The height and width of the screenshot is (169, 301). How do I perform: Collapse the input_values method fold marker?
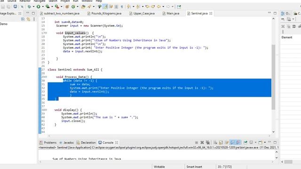(x=46, y=33)
